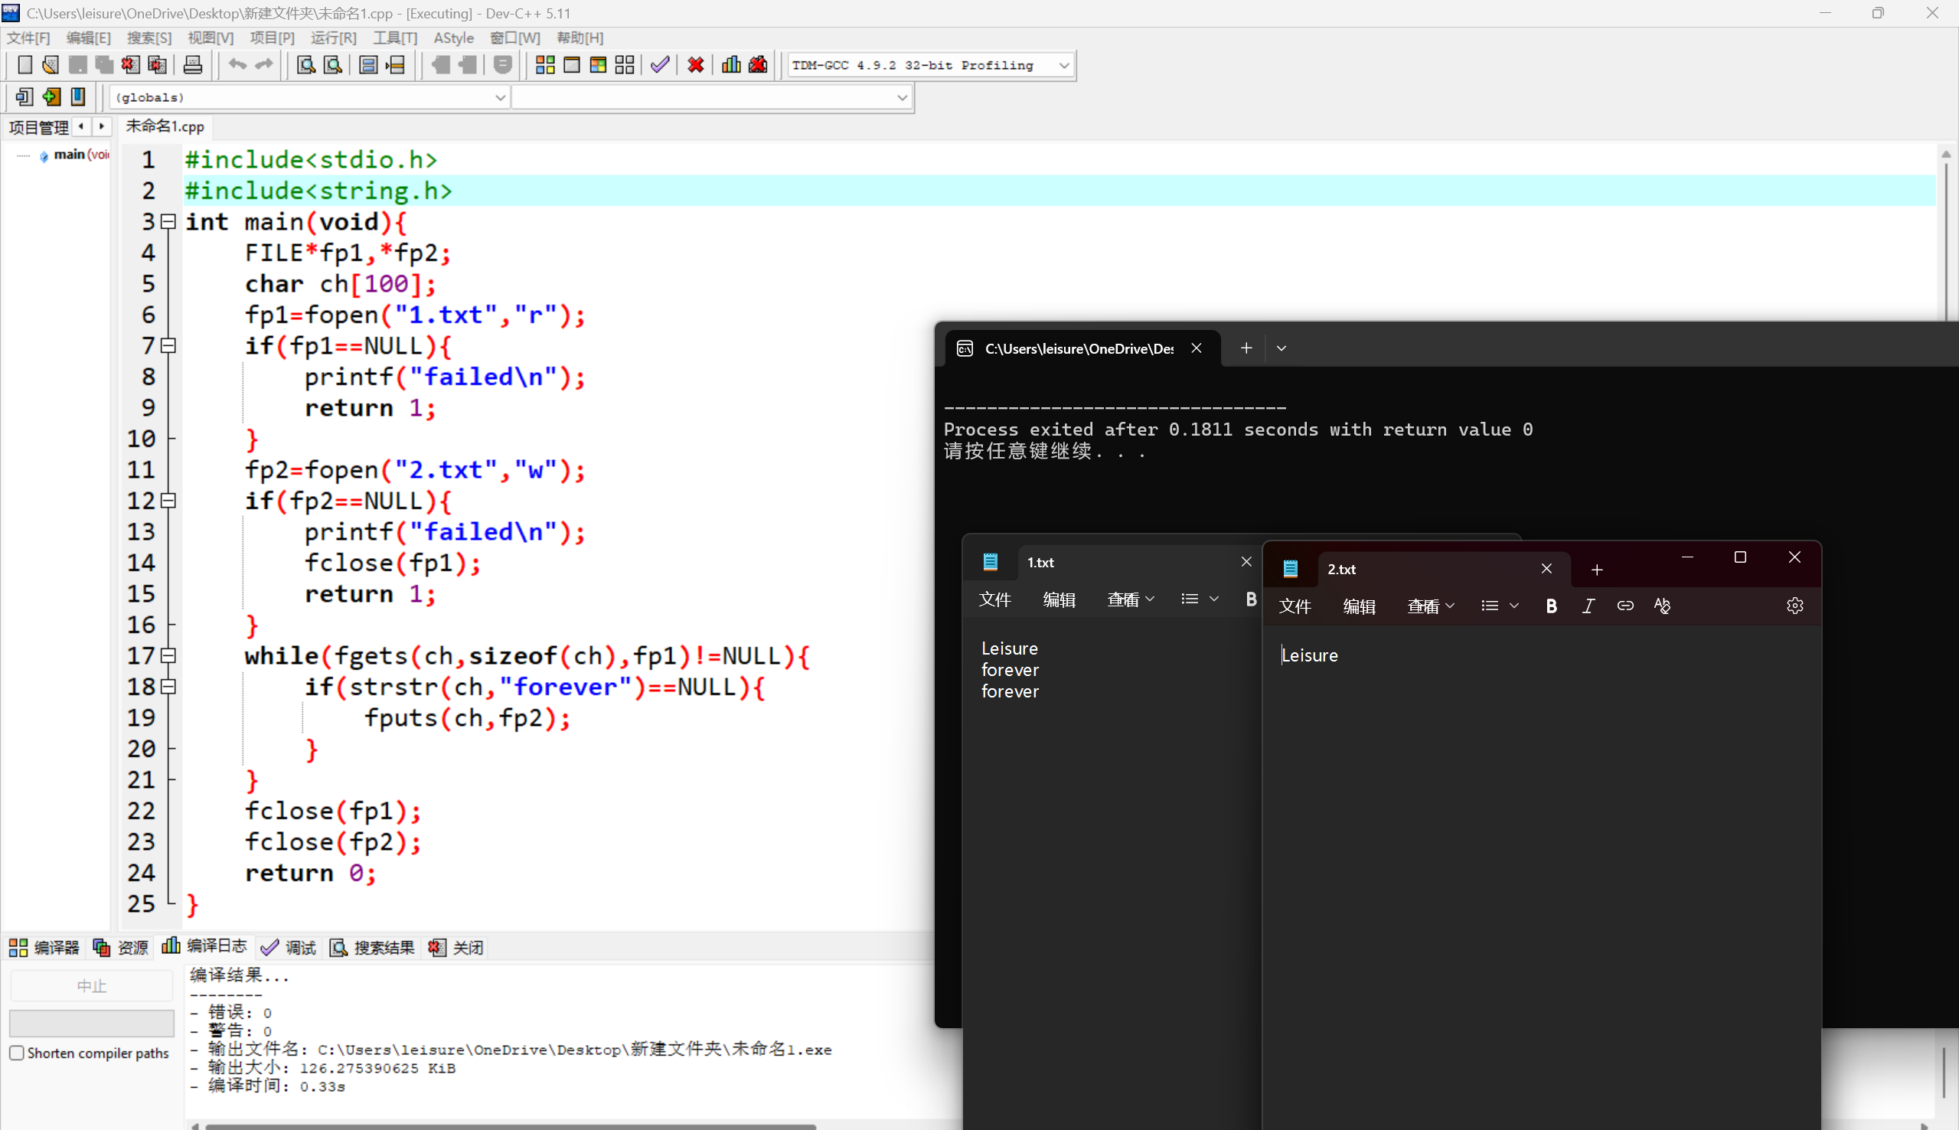Open new tab in terminal window
Screen dimensions: 1959x1130
click(x=1246, y=348)
